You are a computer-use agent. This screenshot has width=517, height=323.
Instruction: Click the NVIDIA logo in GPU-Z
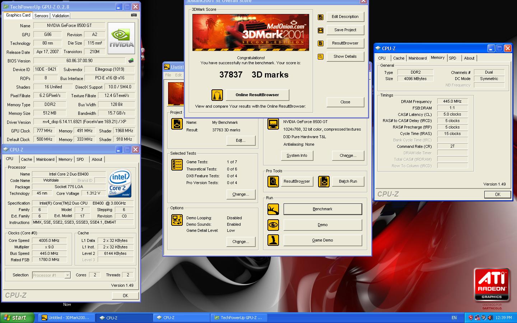pyautogui.click(x=121, y=38)
